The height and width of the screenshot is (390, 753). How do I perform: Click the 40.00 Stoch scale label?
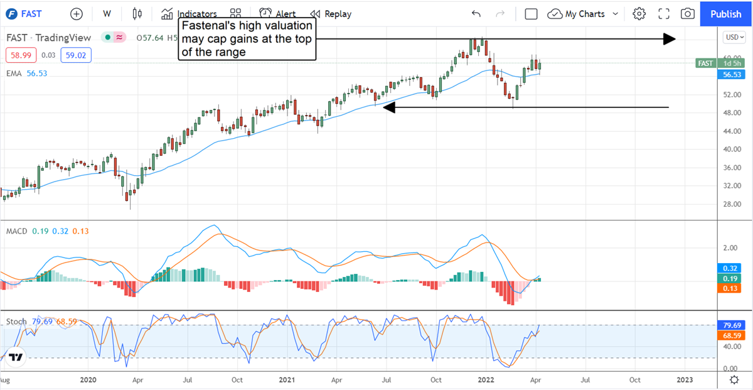coord(732,347)
